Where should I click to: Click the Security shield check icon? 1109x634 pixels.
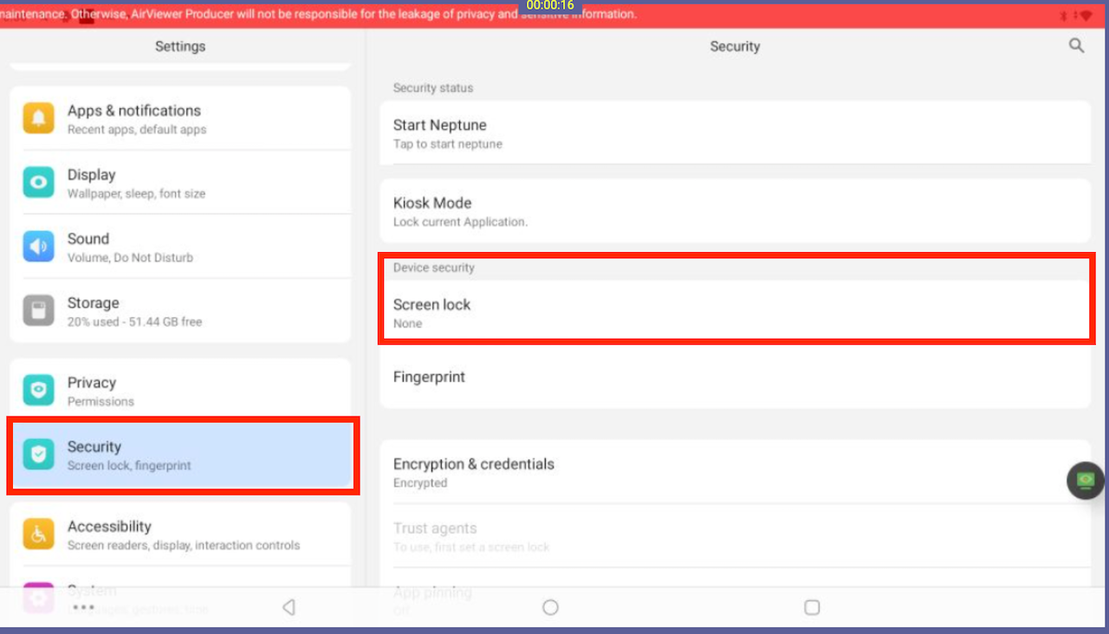point(38,454)
